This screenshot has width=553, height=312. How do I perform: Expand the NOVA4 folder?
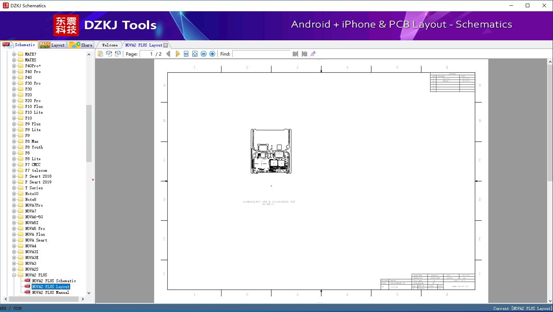(x=14, y=246)
